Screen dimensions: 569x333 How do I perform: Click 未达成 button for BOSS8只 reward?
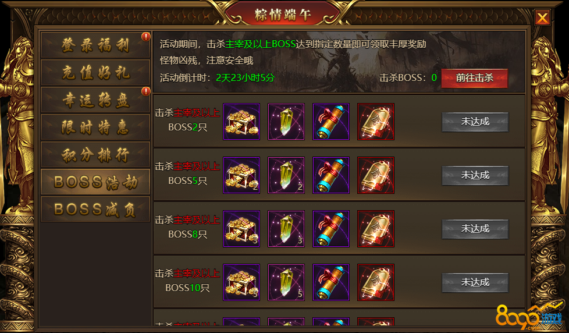[475, 229]
